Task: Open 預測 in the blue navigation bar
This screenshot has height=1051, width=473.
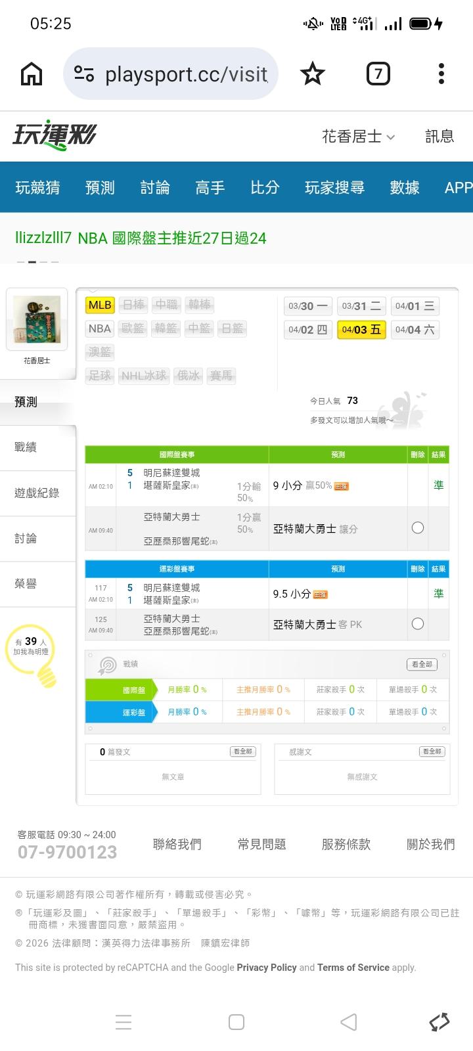Action: 100,188
